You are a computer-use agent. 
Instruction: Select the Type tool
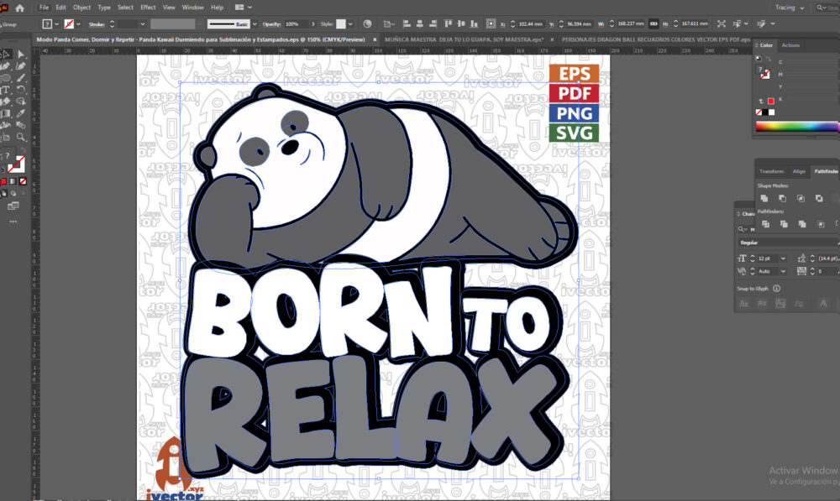5,90
